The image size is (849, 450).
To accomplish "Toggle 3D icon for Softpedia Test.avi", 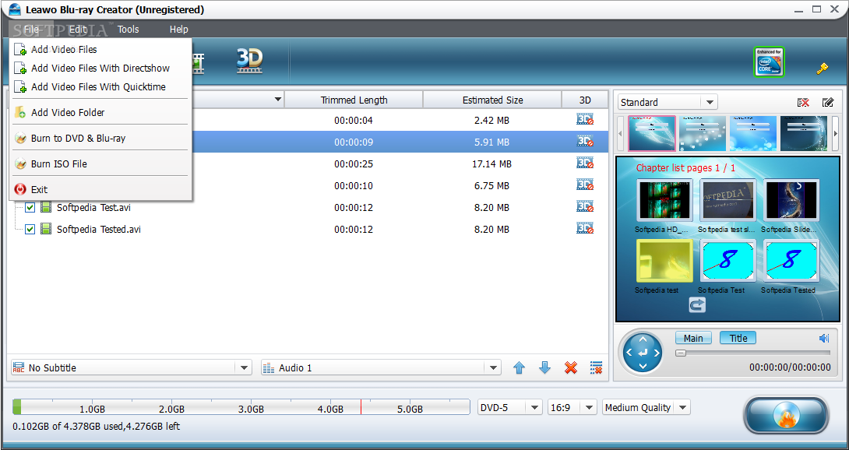I will point(585,207).
